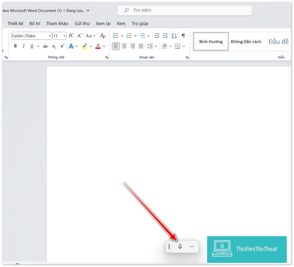
Task: Start dictation with the microphone button
Action: [180, 246]
